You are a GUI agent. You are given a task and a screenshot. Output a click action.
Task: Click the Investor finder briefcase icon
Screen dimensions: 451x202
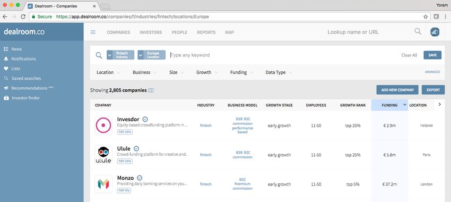click(6, 98)
